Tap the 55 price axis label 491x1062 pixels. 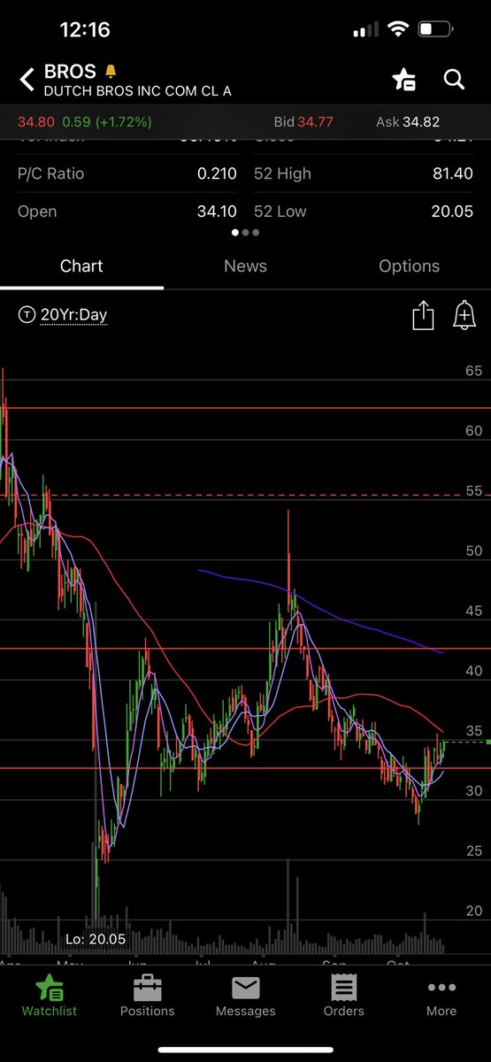tap(473, 490)
